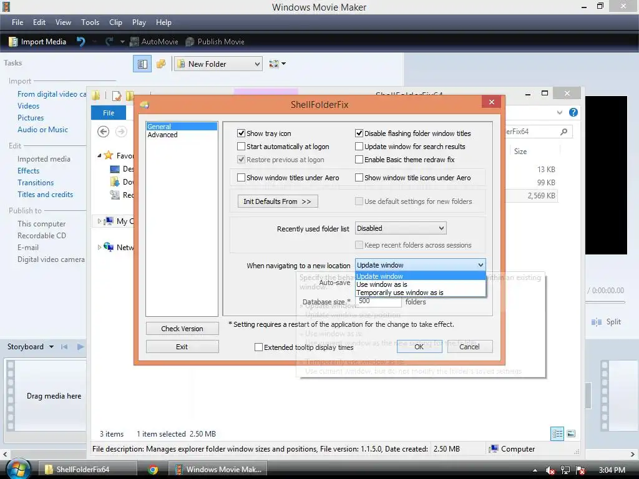Switch Explorer to large icons view
This screenshot has height=479, width=639.
coord(571,434)
